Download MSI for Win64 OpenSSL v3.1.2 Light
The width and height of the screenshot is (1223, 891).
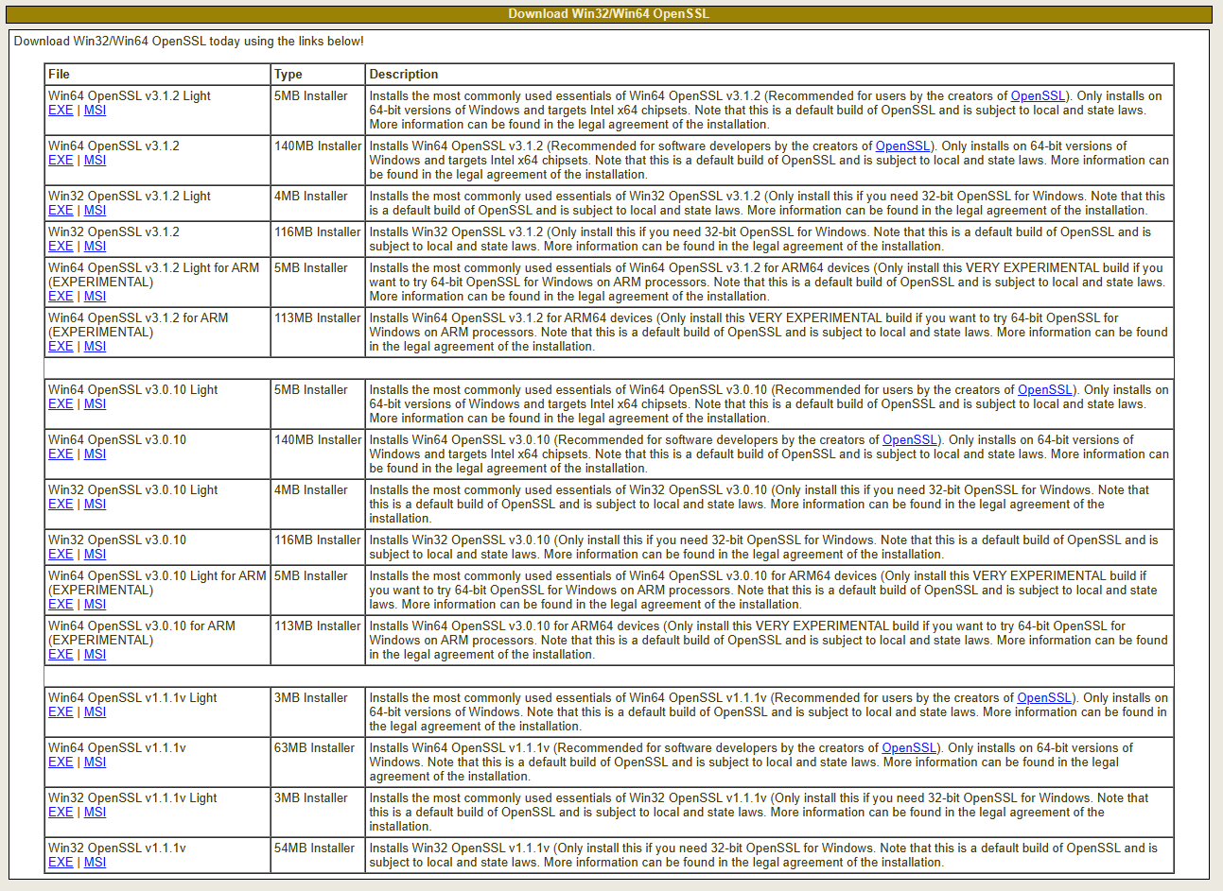coord(95,111)
